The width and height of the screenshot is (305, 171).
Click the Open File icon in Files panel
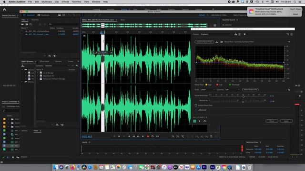point(22,24)
